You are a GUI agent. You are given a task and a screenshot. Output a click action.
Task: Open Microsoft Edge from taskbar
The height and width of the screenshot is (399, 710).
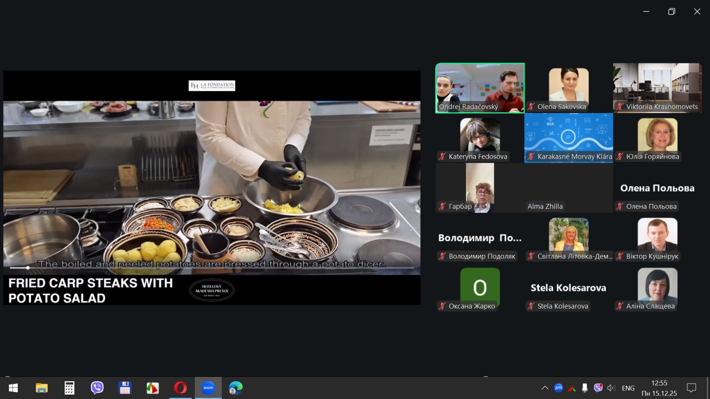point(236,388)
